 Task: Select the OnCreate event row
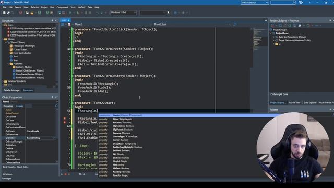[29, 131]
